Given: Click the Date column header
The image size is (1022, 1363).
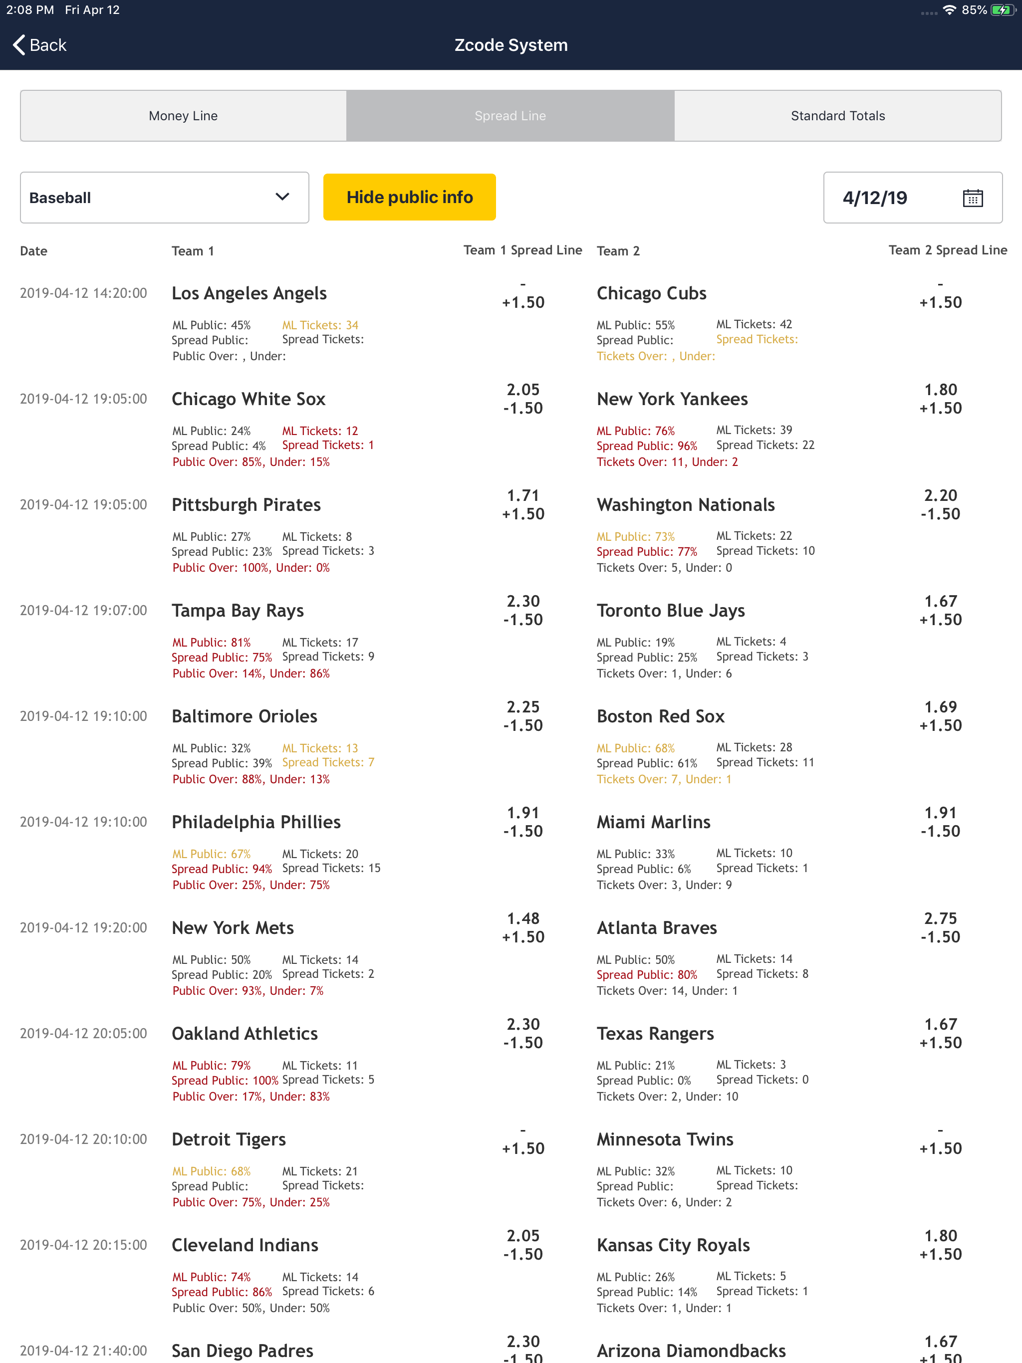Looking at the screenshot, I should coord(34,251).
